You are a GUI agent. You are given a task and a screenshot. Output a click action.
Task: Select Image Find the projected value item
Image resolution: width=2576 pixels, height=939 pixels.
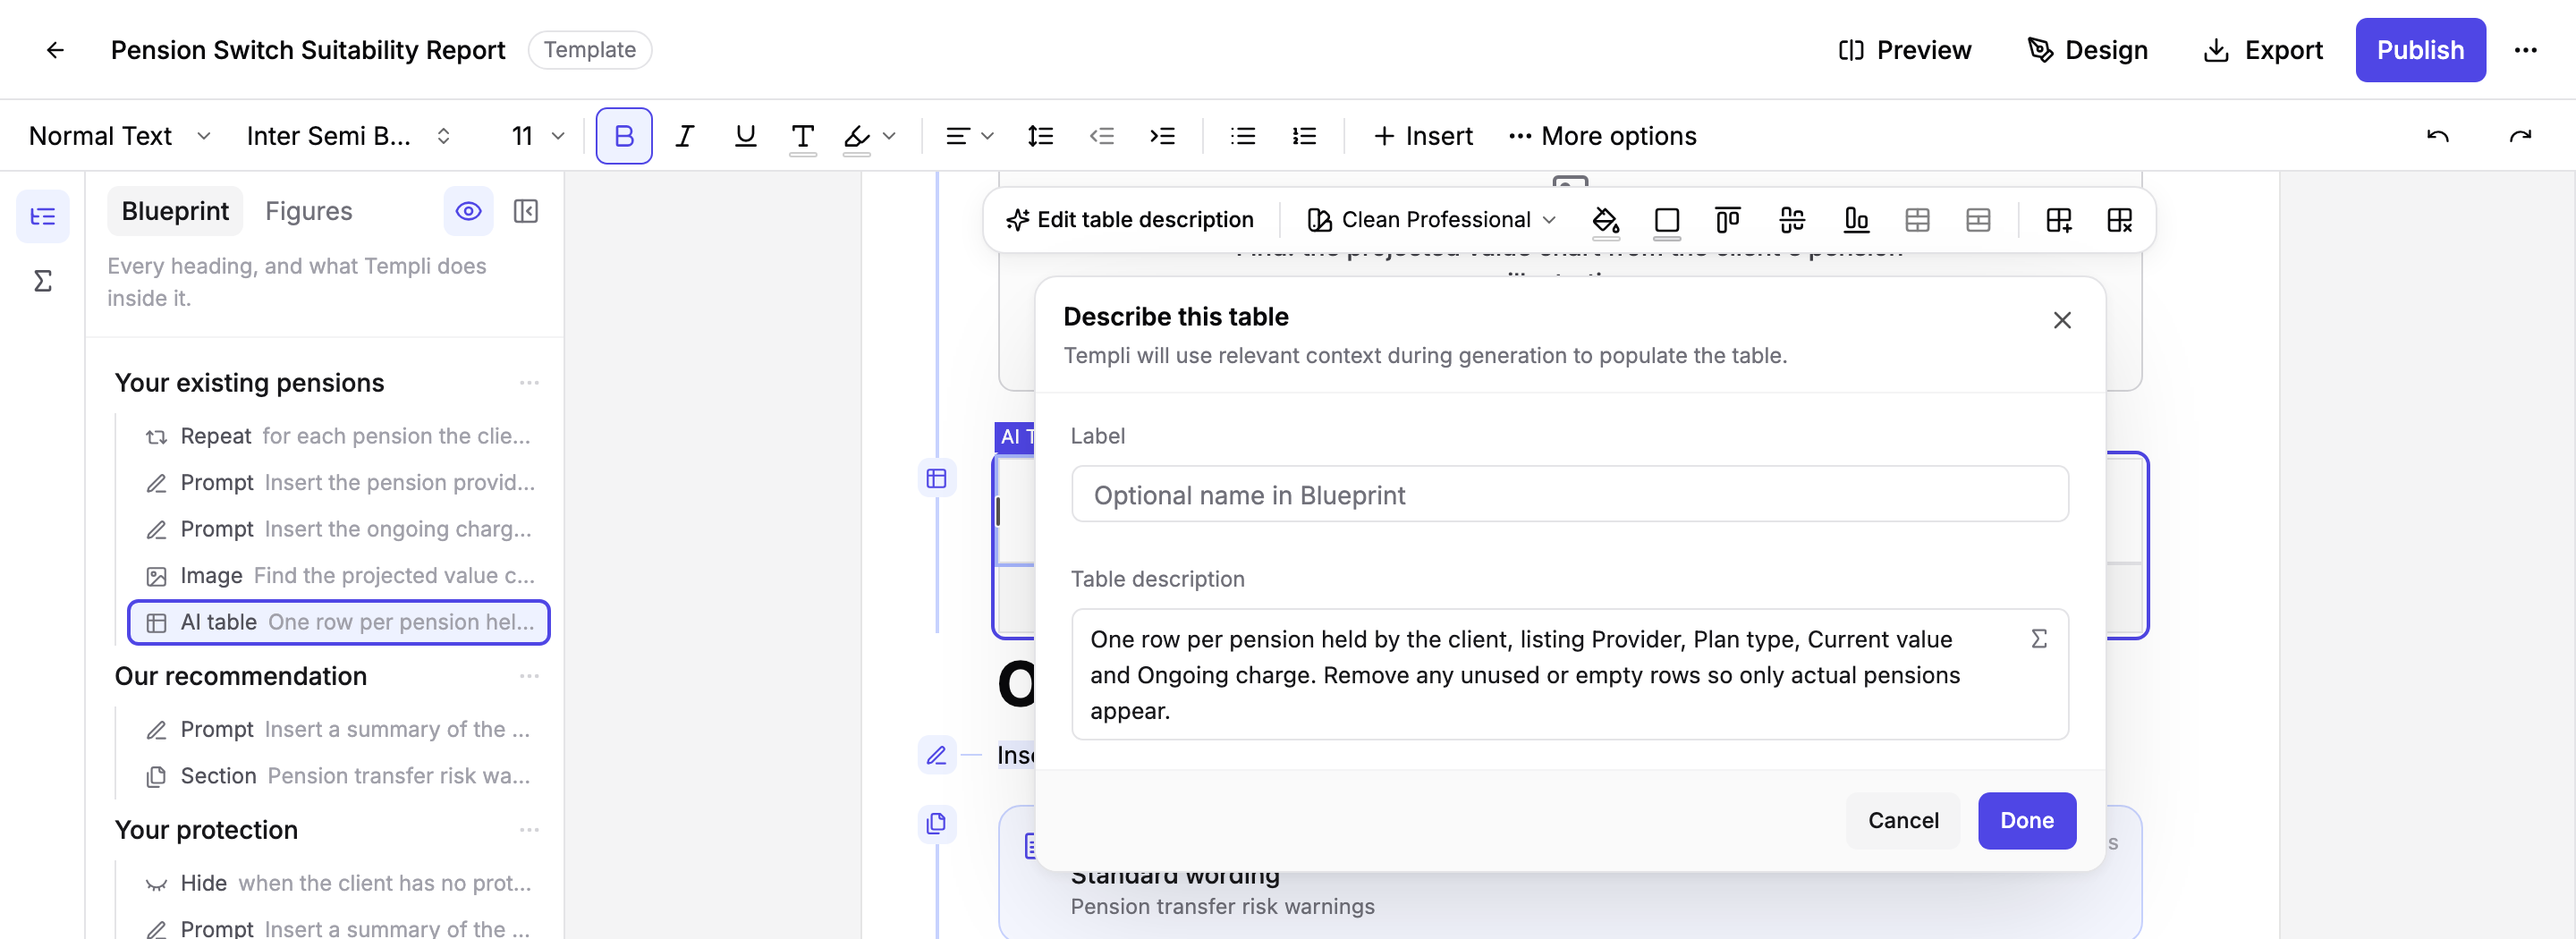click(339, 576)
